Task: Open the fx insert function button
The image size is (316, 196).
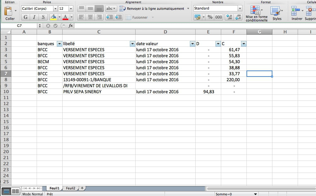Action: [x=71, y=26]
